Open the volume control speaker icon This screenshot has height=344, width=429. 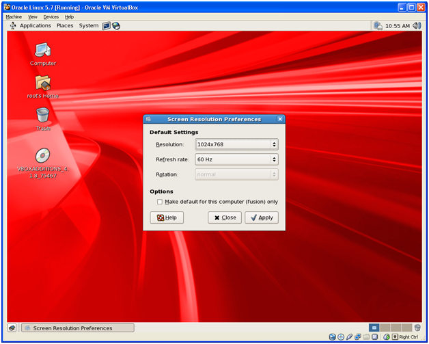click(x=417, y=26)
